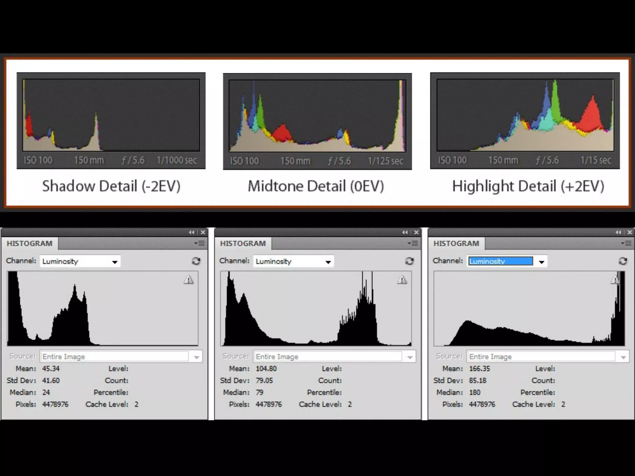Viewport: 635px width, 476px height.
Task: Collapse the mean 45.34 panel with double-arrow icon
Action: (192, 232)
